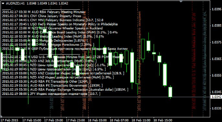The image size is (222, 122).
Task: Click the 18 Feb 11:00 time label
Action: click(x=141, y=120)
